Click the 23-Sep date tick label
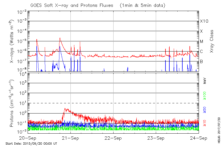The width and height of the screenshot is (221, 146). pos(156,138)
